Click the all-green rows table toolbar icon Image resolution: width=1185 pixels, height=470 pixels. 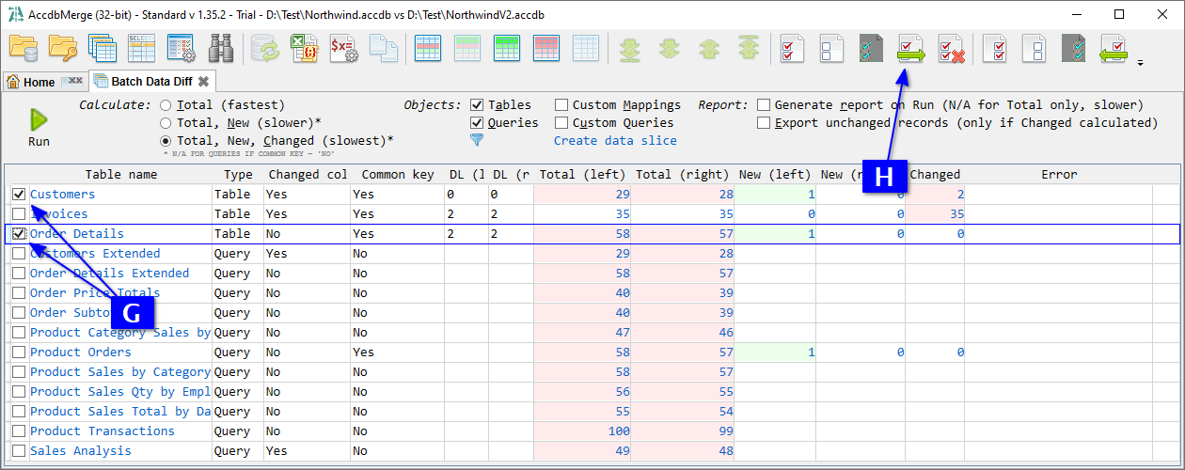[x=508, y=48]
